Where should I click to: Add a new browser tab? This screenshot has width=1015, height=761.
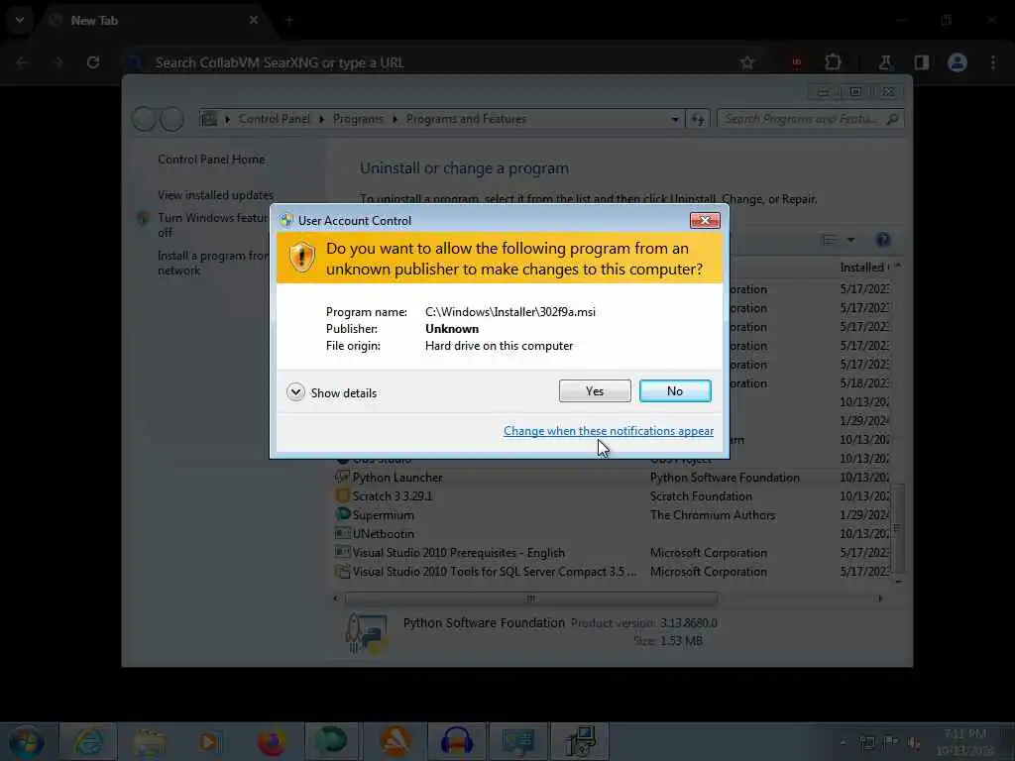[x=289, y=20]
